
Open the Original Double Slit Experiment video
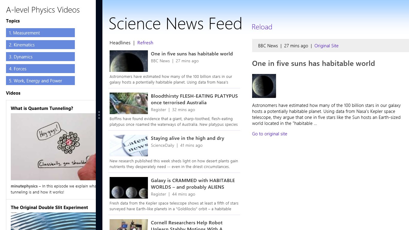[x=49, y=208]
